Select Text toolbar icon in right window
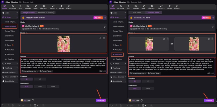 click(x=129, y=7)
